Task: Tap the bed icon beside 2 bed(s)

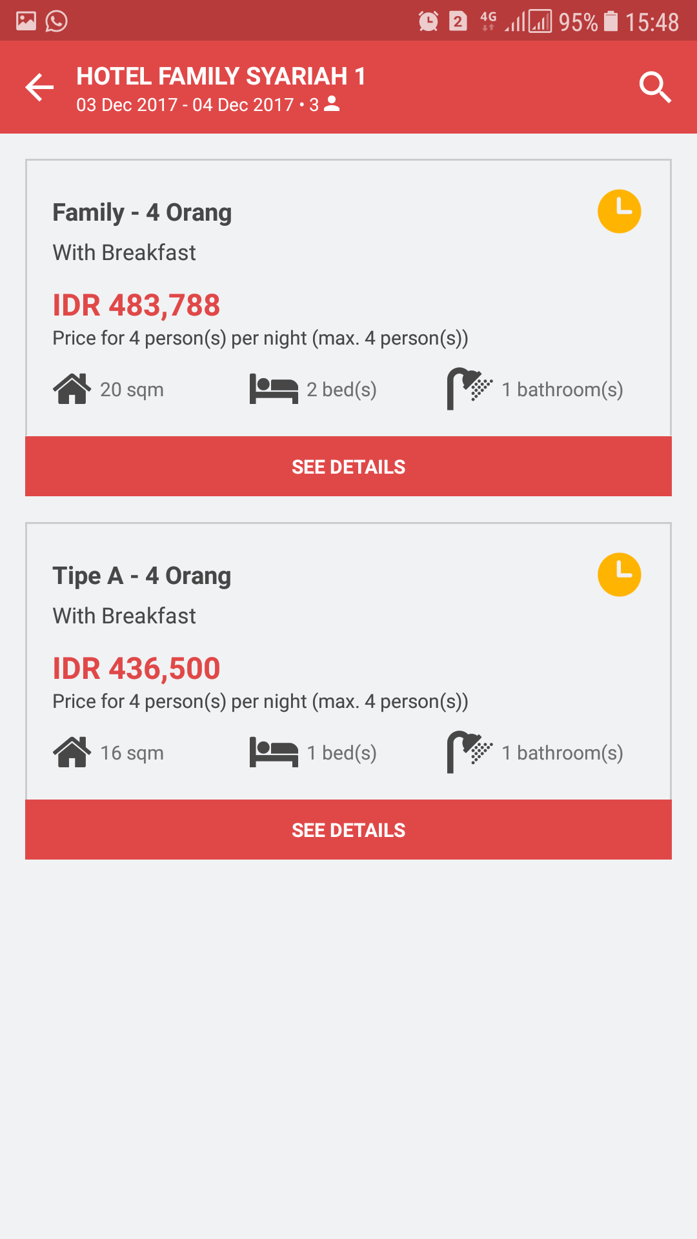Action: [x=274, y=389]
